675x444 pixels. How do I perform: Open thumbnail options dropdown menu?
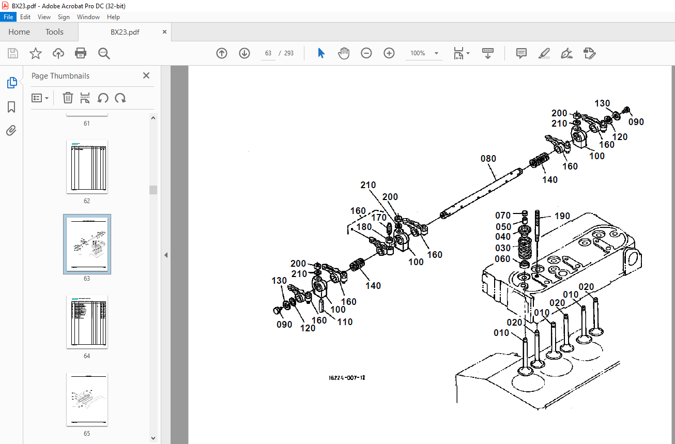click(40, 98)
